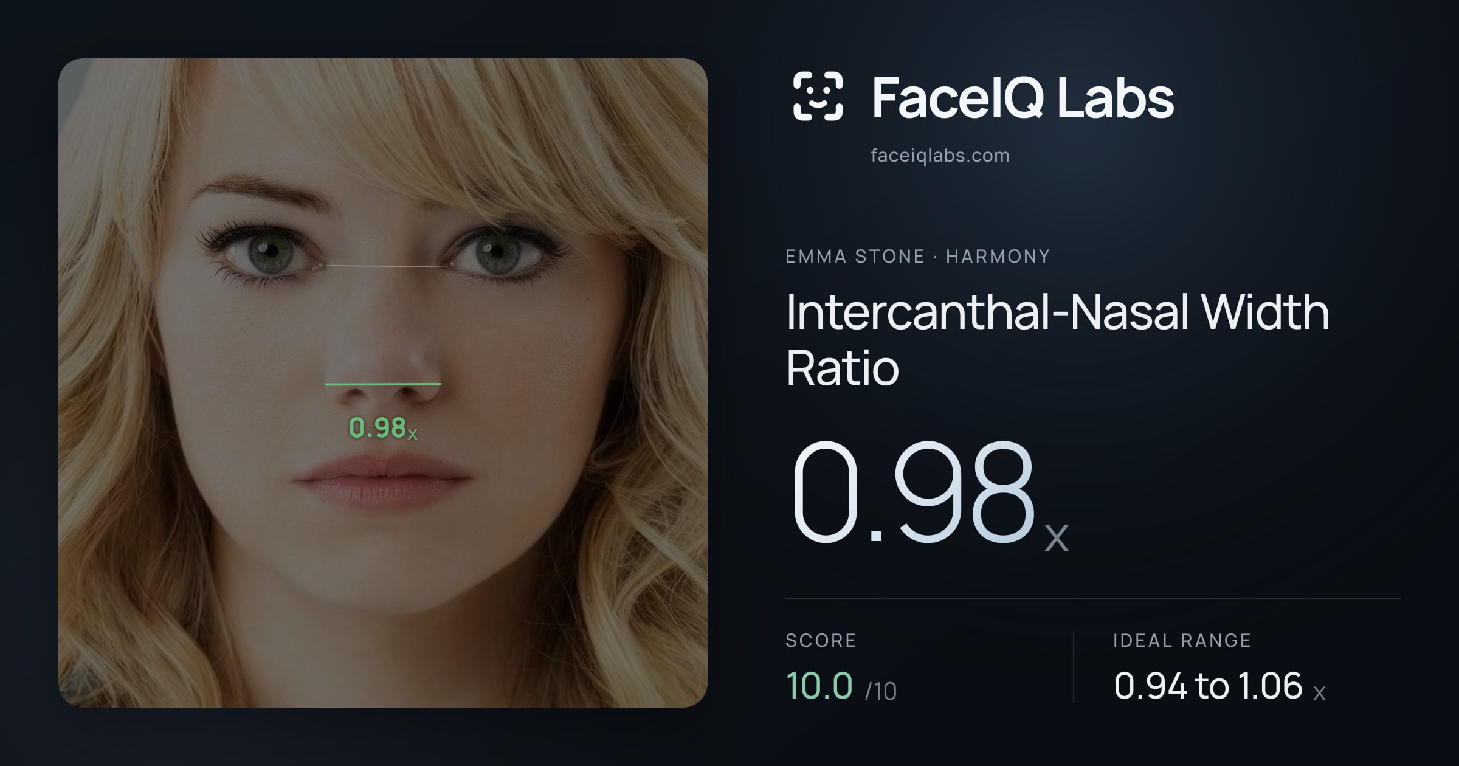1459x766 pixels.
Task: Click the 0.94 to 1.06 range value
Action: pyautogui.click(x=1209, y=686)
